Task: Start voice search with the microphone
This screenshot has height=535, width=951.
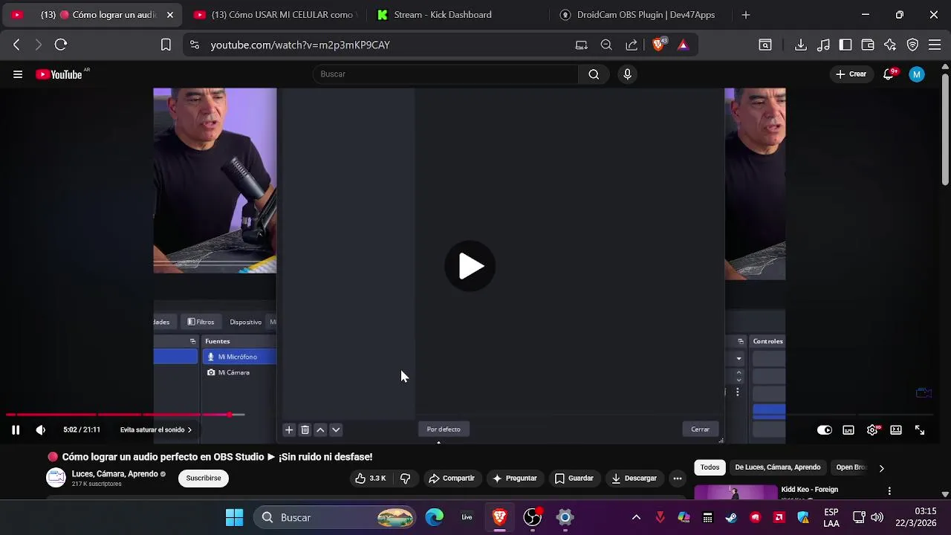Action: [x=627, y=74]
